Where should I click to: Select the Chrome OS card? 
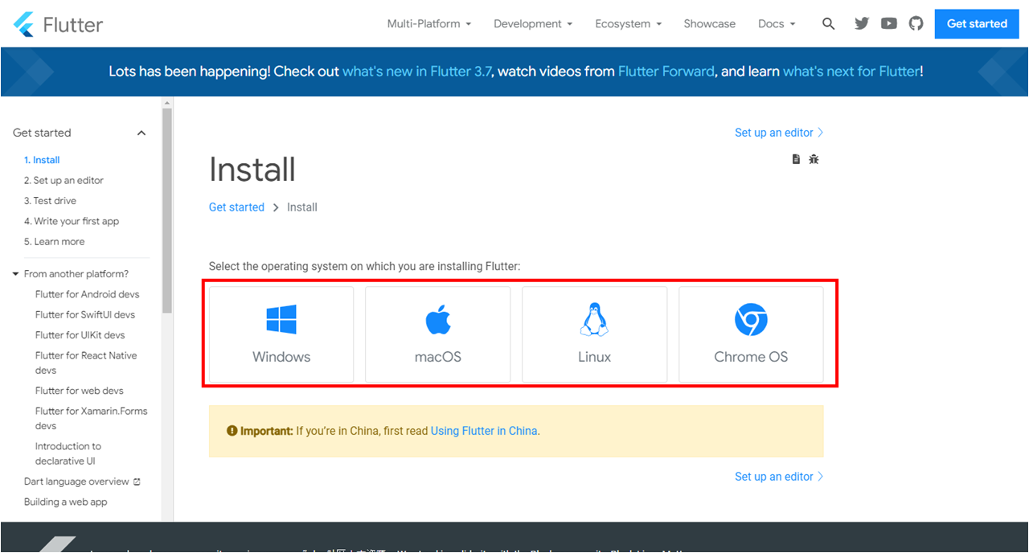point(751,334)
